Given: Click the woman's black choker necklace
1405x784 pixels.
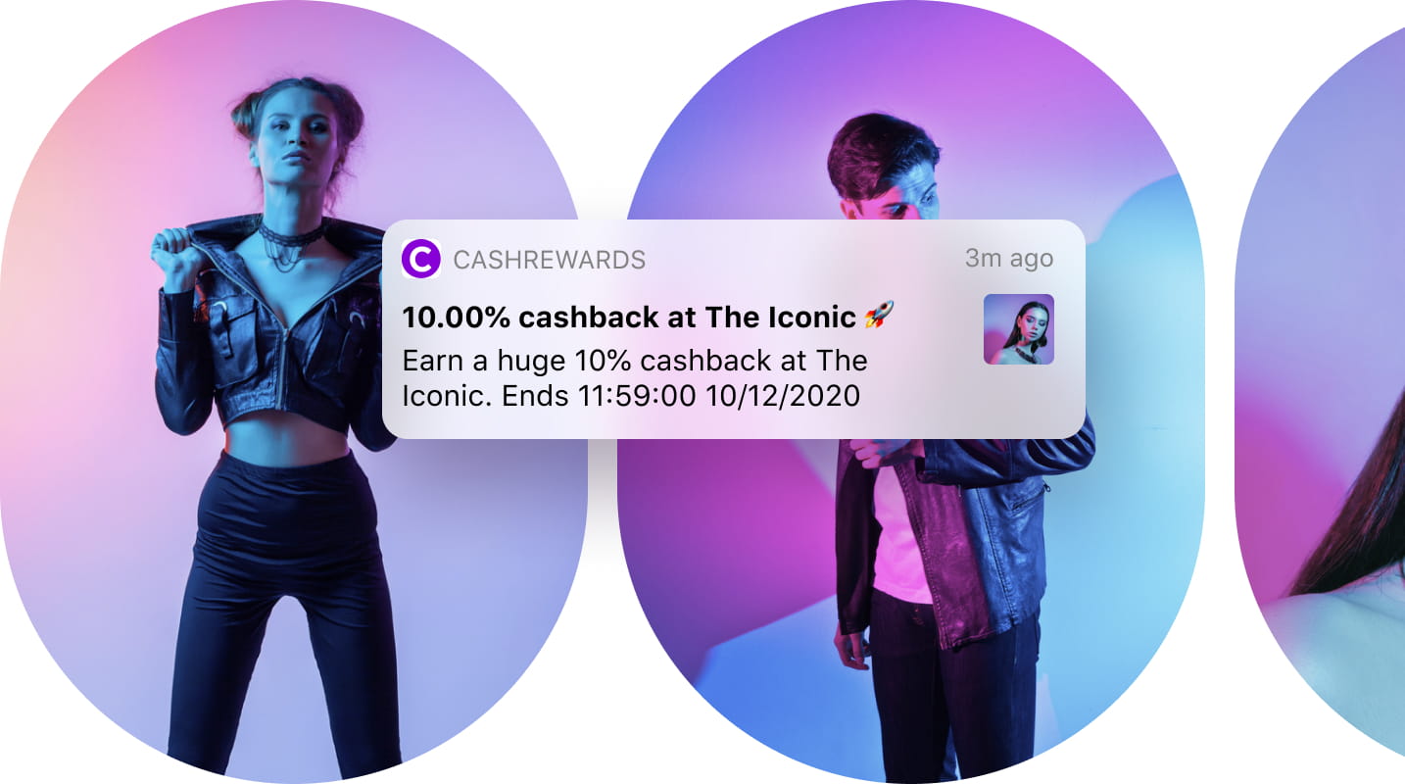Looking at the screenshot, I should [x=289, y=235].
